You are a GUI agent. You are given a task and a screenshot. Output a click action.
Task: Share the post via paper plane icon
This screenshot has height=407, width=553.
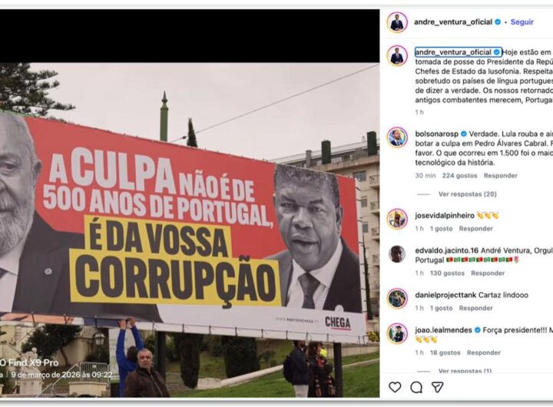[437, 387]
